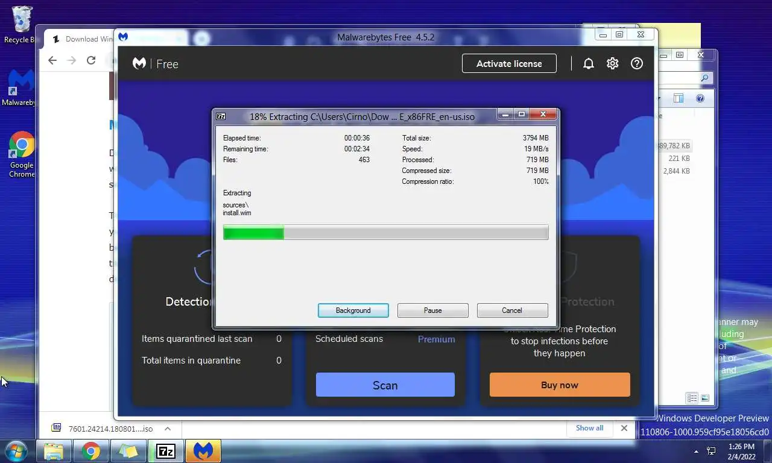Screen dimensions: 772x463
Task: Switch to 7-Zip on the taskbar
Action: [x=166, y=451]
